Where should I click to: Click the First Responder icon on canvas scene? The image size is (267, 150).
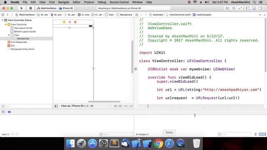[70, 22]
